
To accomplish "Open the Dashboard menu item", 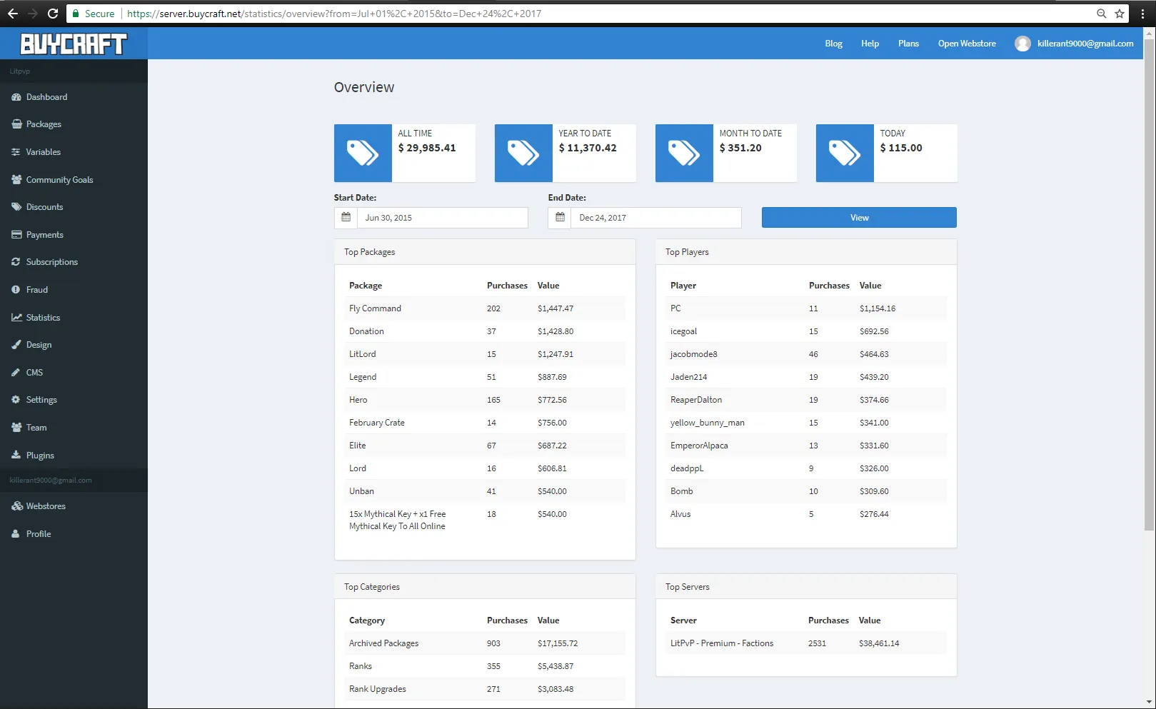I will 74,97.
